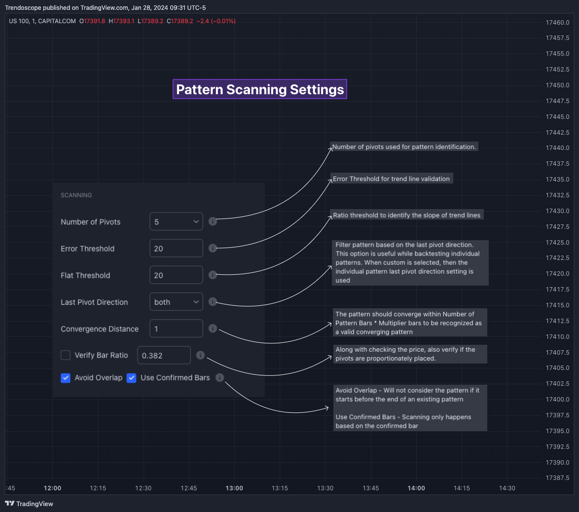Click the TradingView logo at bottom left
Screen dimensions: 579x512
coord(29,504)
